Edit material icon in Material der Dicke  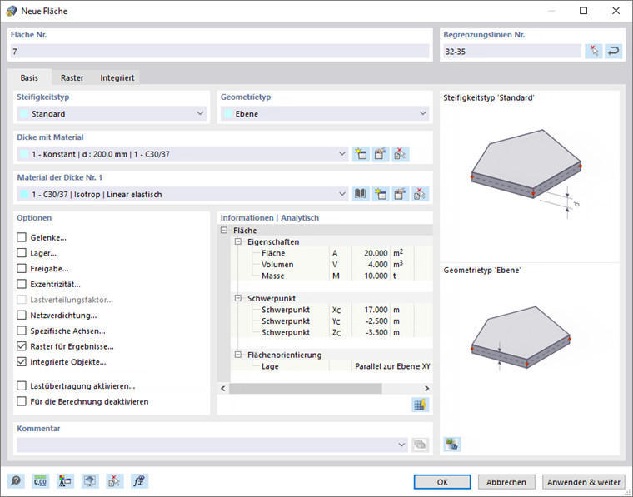click(x=400, y=194)
